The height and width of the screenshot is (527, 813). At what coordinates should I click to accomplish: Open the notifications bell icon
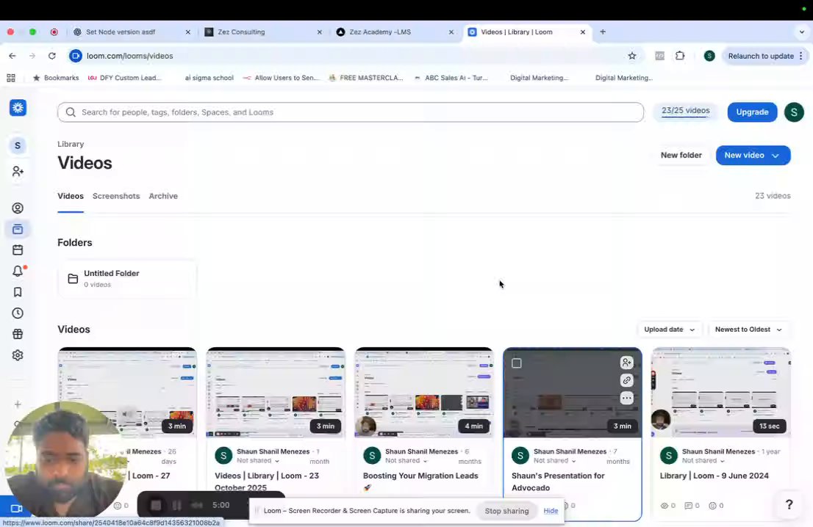pos(18,271)
